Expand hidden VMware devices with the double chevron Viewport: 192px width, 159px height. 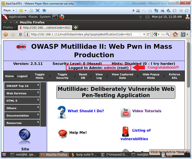click(x=133, y=11)
